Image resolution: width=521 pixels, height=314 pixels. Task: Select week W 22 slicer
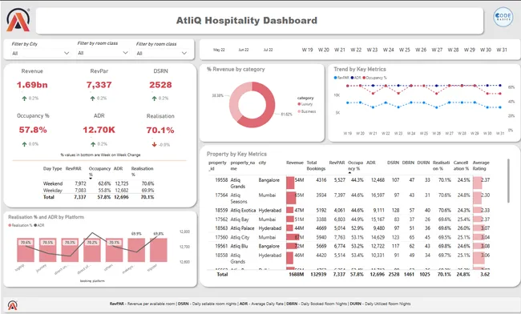coord(356,50)
